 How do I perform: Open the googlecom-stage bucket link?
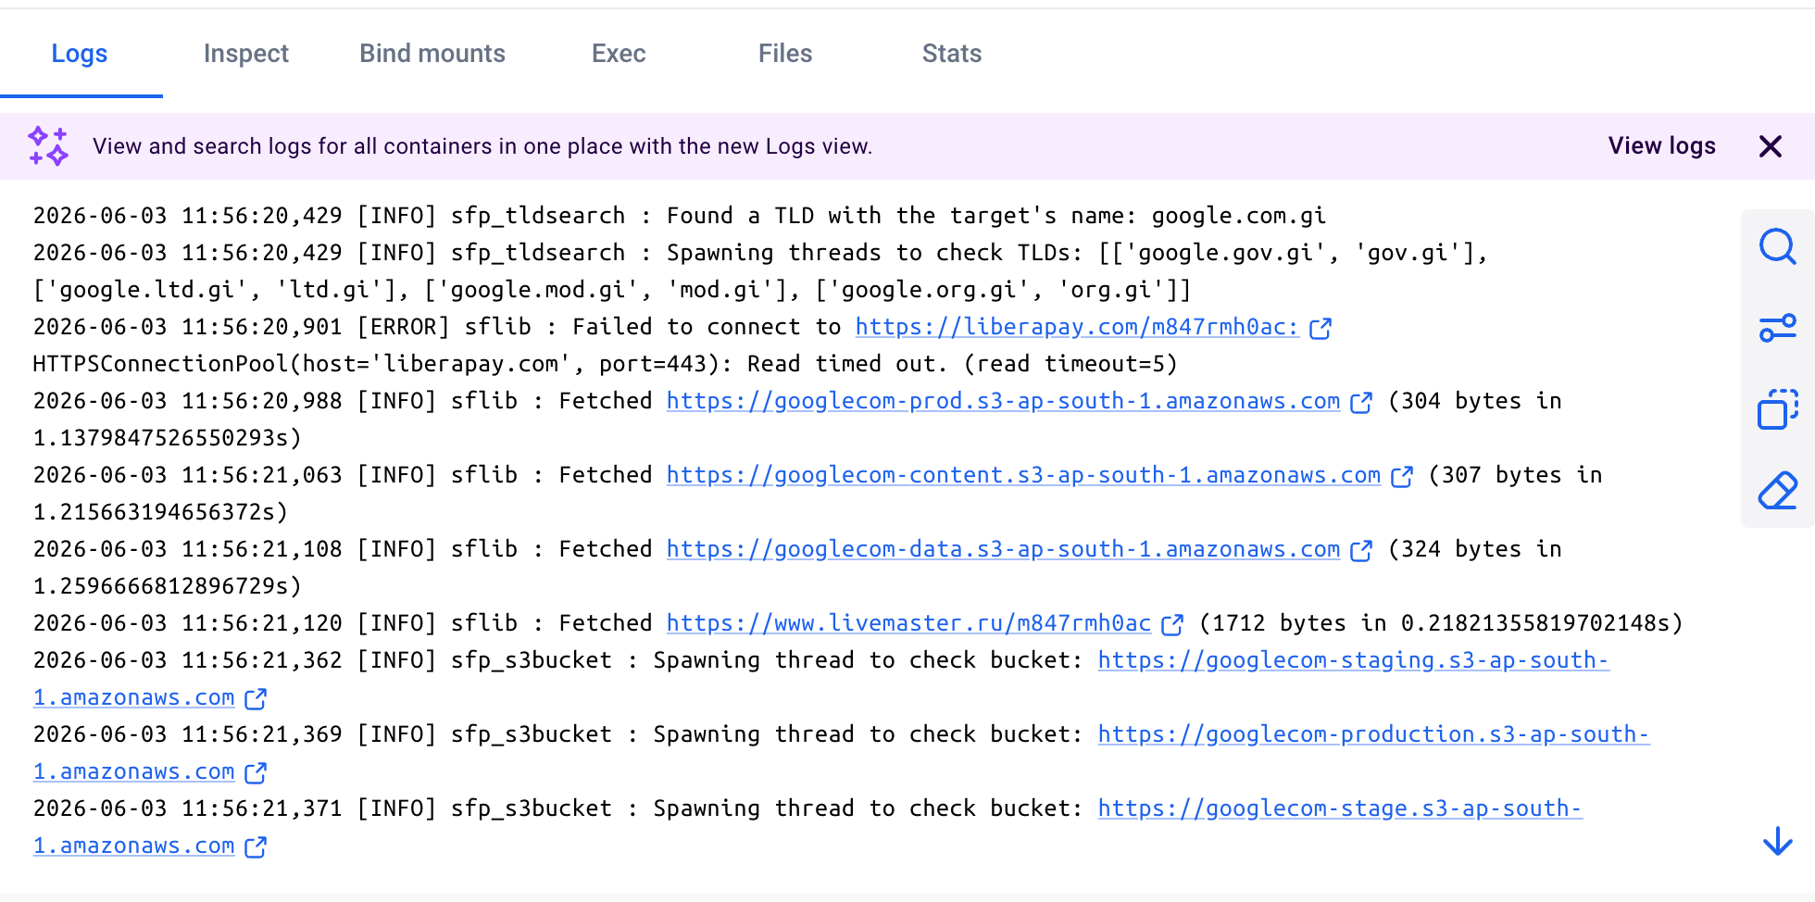(1340, 808)
